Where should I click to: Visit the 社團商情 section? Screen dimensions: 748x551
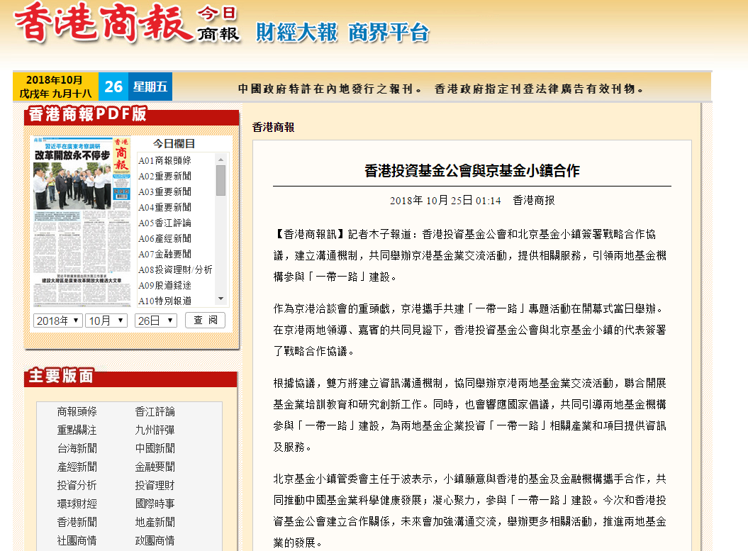tap(77, 541)
